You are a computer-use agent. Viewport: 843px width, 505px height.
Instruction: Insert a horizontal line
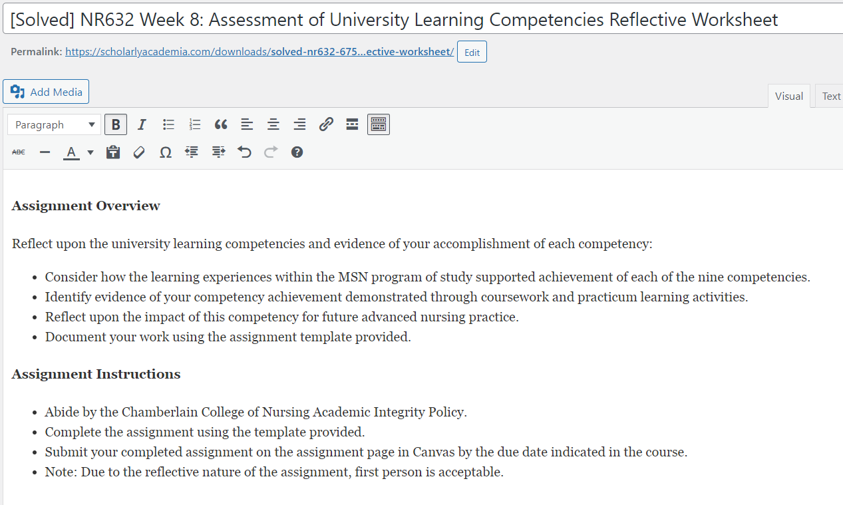[x=45, y=152]
